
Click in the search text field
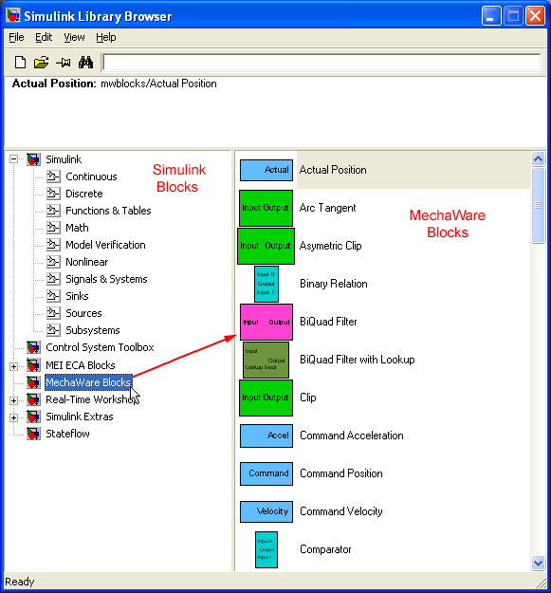(322, 62)
